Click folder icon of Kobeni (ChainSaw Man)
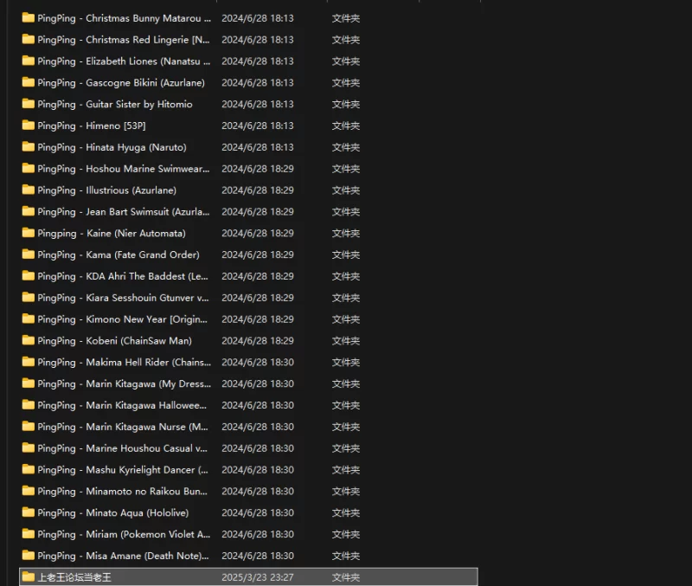This screenshot has width=692, height=586. coord(29,340)
